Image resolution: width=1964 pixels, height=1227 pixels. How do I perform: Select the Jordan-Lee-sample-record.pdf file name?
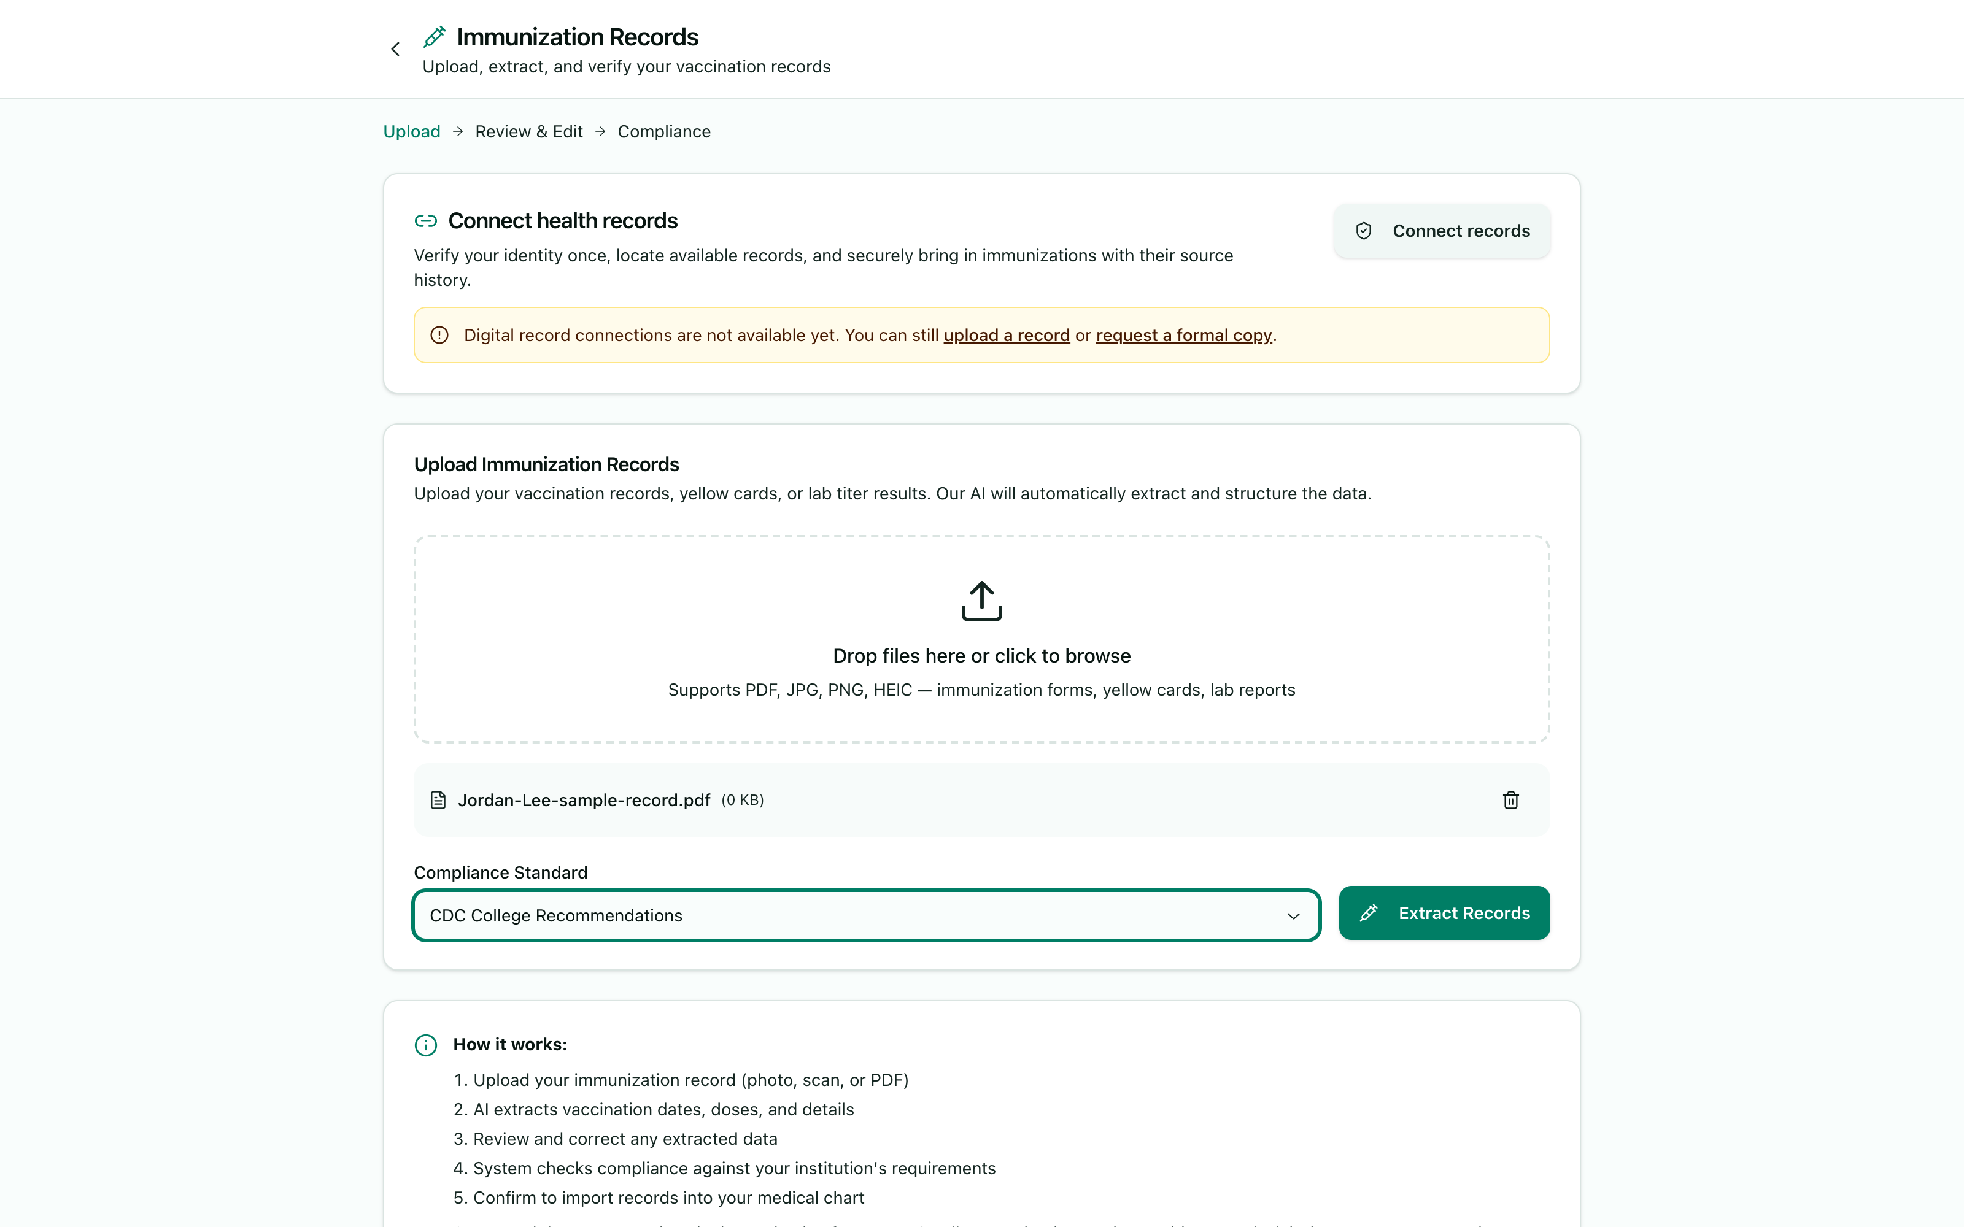pos(584,800)
